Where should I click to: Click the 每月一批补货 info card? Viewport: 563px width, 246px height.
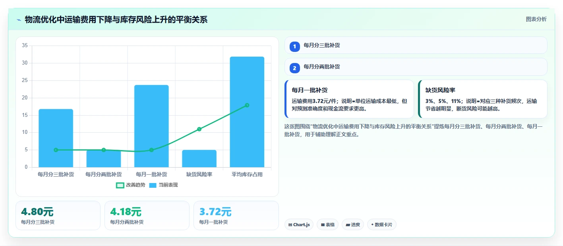point(349,99)
